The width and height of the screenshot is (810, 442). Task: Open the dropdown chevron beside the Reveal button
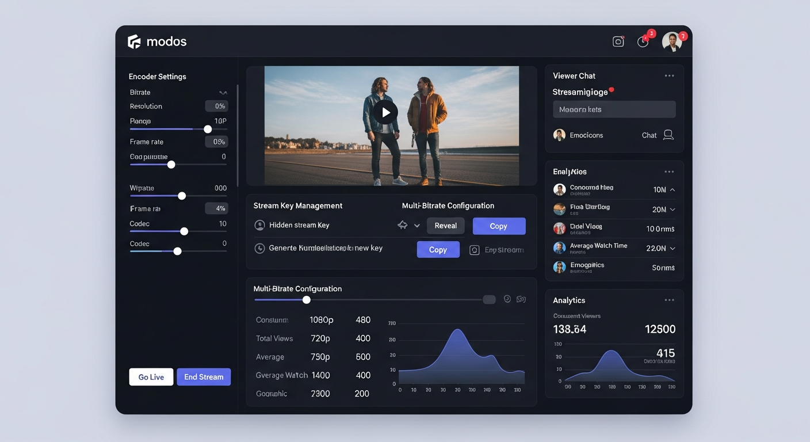tap(416, 226)
